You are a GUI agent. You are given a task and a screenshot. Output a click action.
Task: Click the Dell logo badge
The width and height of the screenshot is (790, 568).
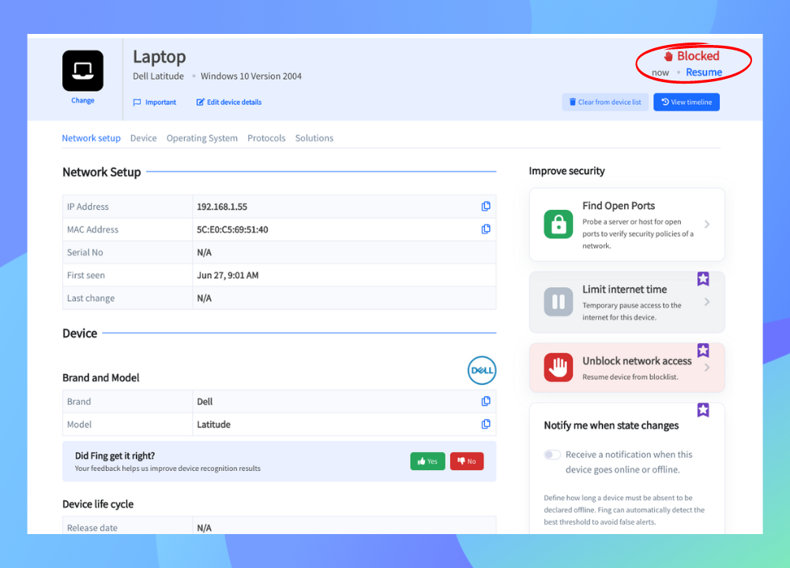482,370
